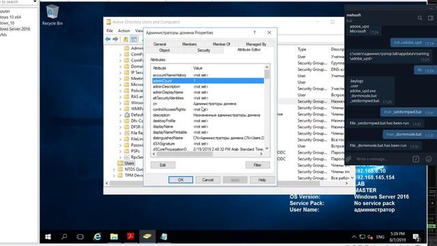Switch to the Security tab

(203, 50)
